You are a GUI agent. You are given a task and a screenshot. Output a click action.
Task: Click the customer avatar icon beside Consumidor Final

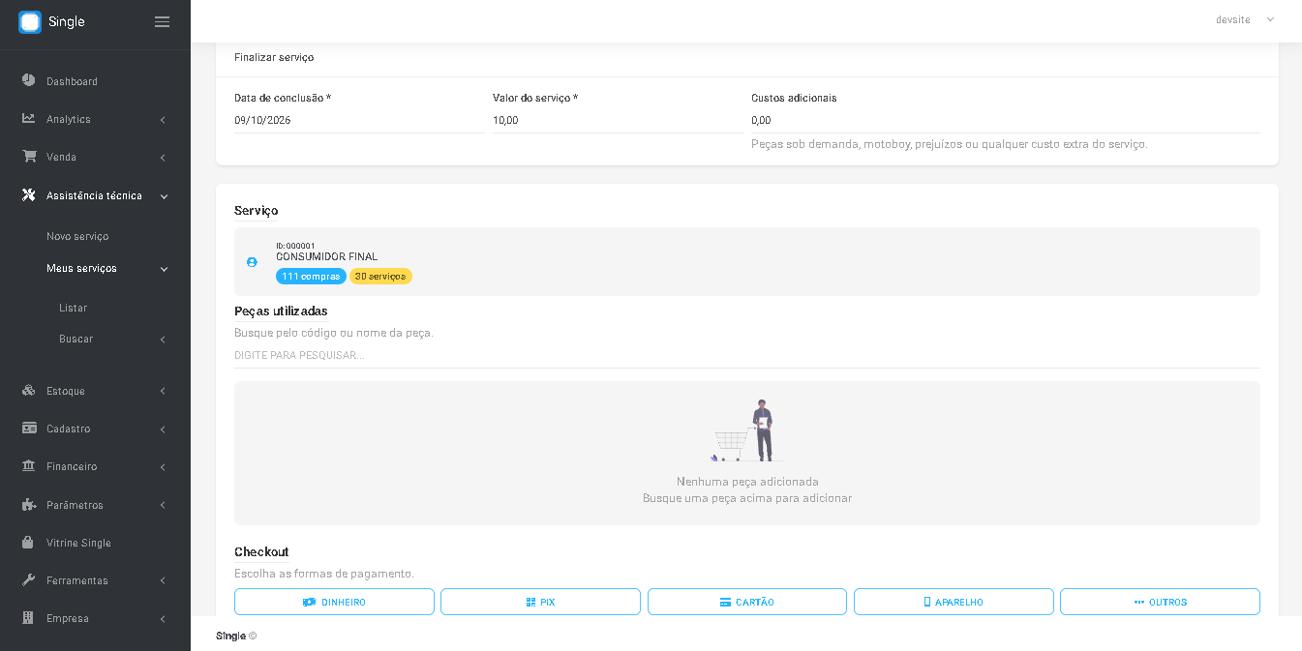(x=252, y=262)
